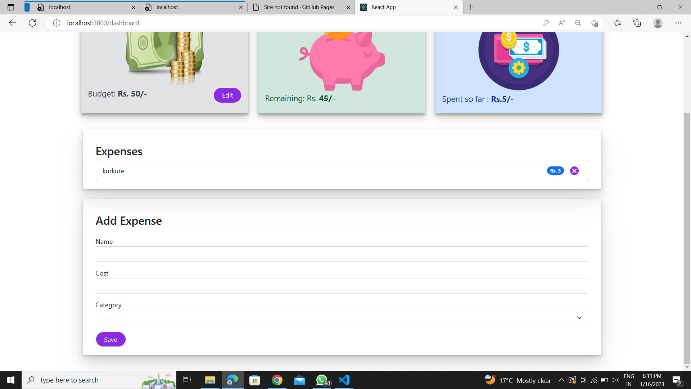Open the browser profile avatar
The width and height of the screenshot is (691, 389).
pos(658,23)
